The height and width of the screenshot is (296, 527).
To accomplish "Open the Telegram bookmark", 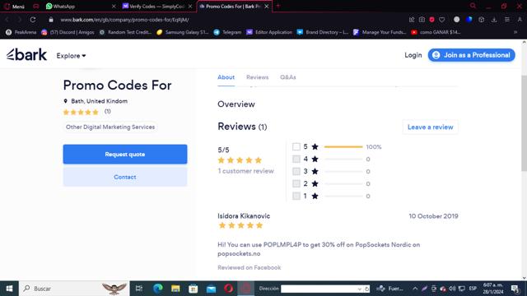I will pos(228,32).
